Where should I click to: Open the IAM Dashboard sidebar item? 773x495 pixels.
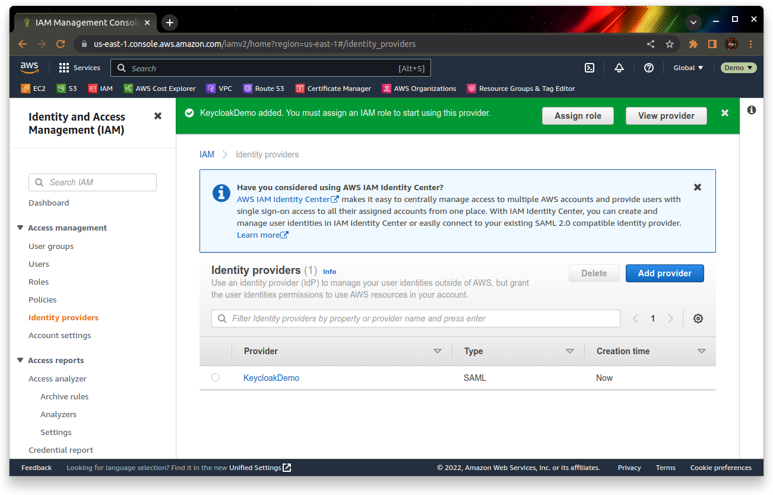49,203
